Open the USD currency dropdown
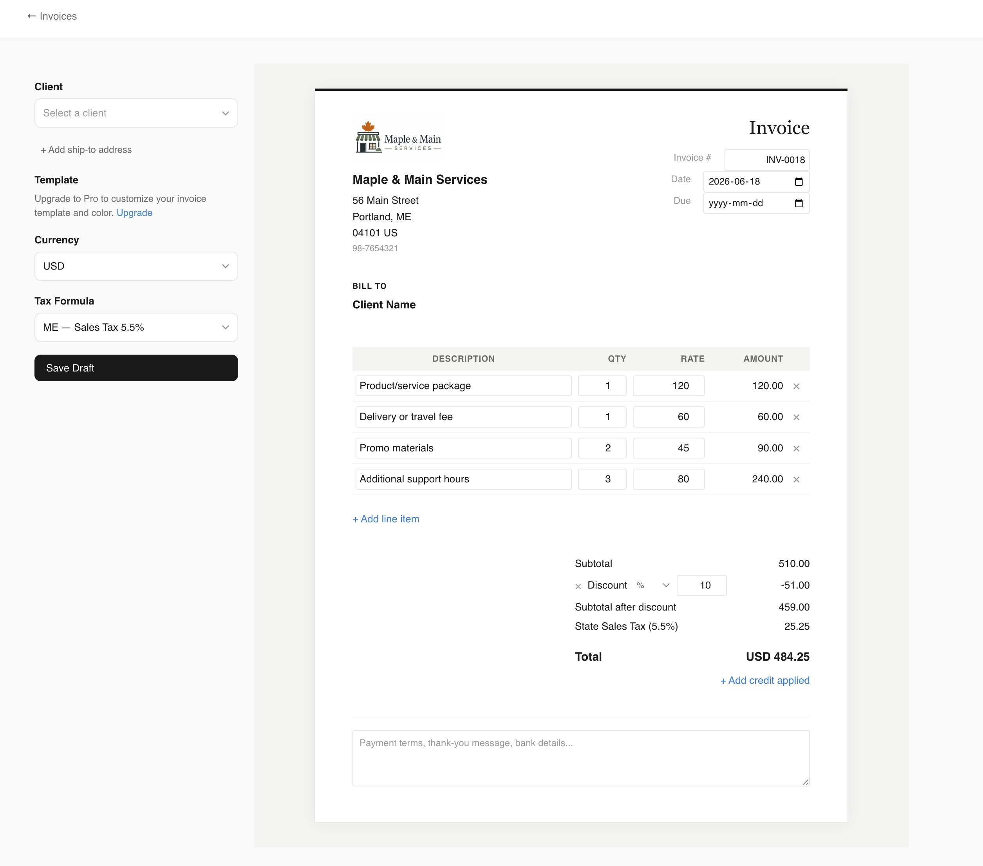 click(136, 266)
